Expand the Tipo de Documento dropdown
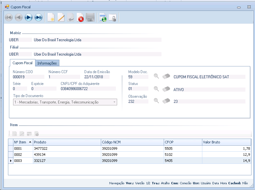 pos(114,102)
